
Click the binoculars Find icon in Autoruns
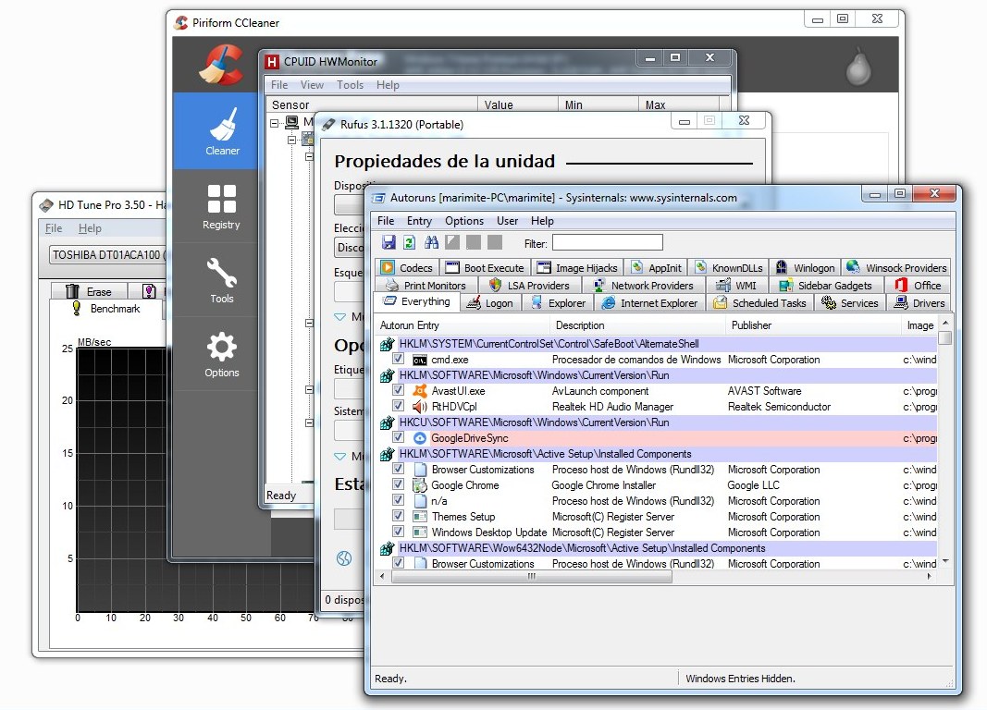pos(431,242)
